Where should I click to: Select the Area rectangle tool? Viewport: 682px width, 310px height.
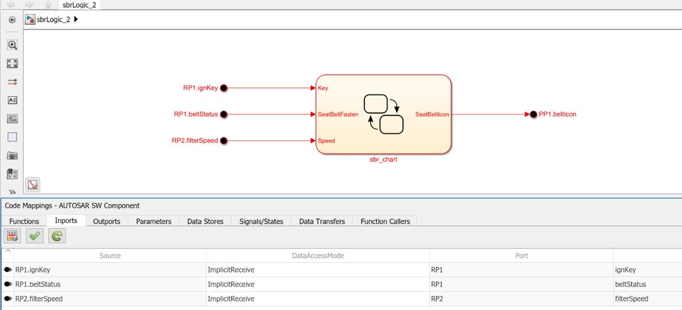point(12,137)
